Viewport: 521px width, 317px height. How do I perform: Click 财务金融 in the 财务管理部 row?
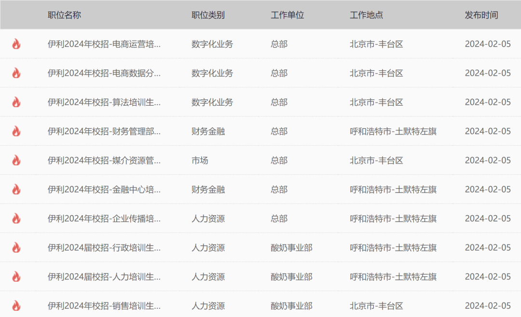(x=208, y=131)
